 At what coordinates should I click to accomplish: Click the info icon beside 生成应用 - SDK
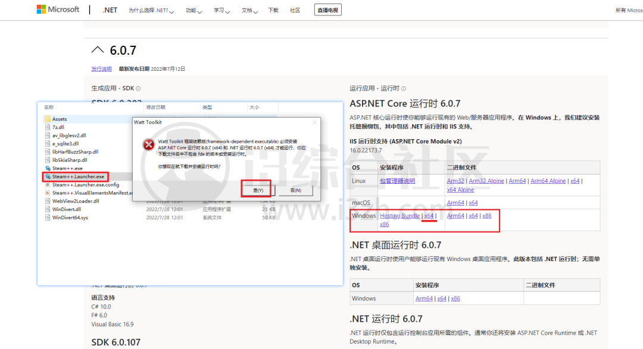point(138,89)
